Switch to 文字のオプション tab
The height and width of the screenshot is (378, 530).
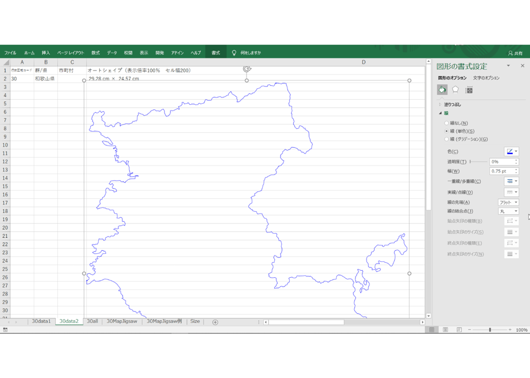486,78
